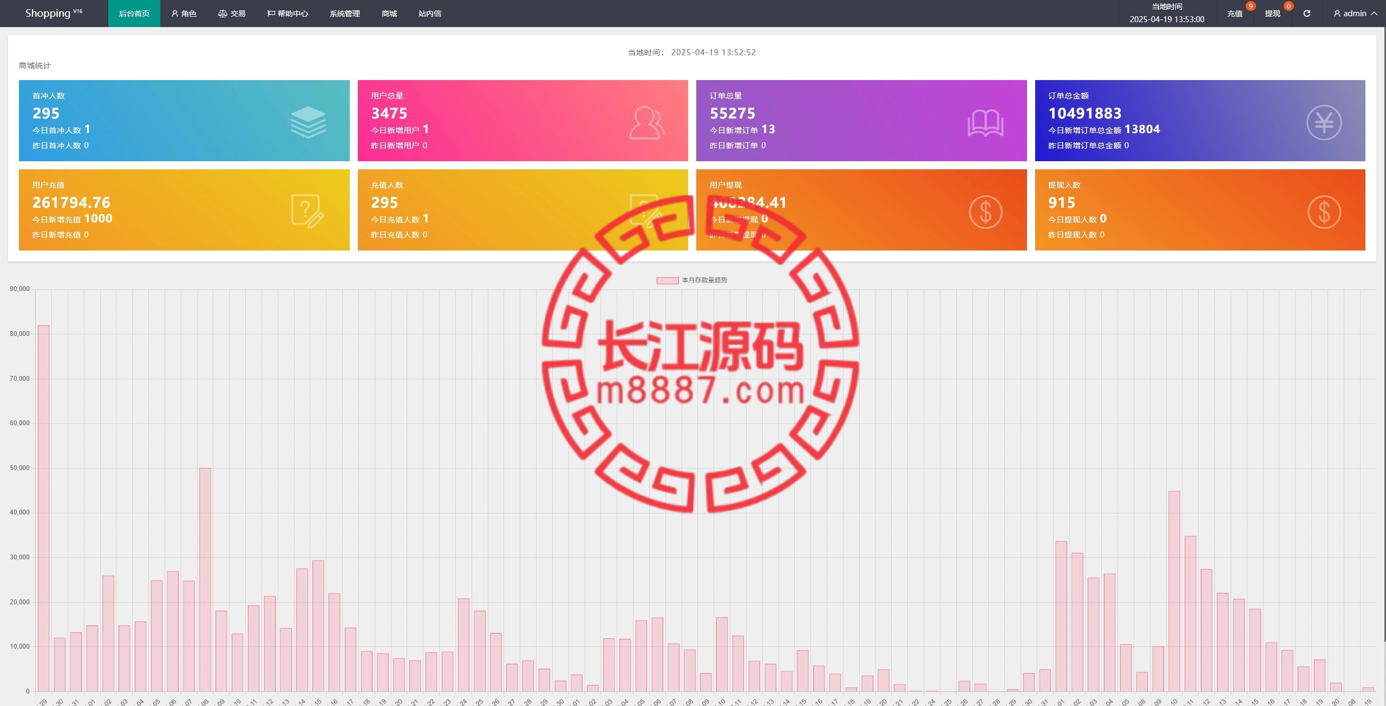Click the yen icon in 订单总金额 card

click(x=1324, y=123)
